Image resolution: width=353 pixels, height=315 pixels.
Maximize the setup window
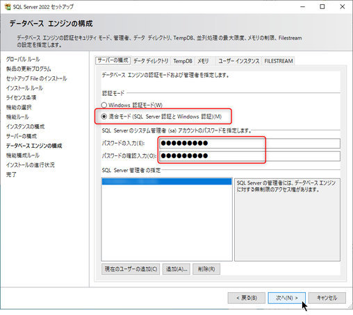(x=322, y=7)
